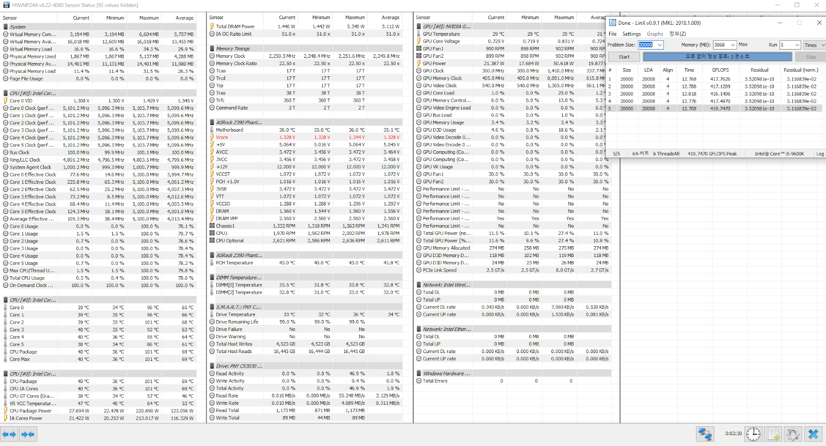Click the thermometer icon beside Motherboard
This screenshot has height=446, width=826.
pyautogui.click(x=212, y=130)
